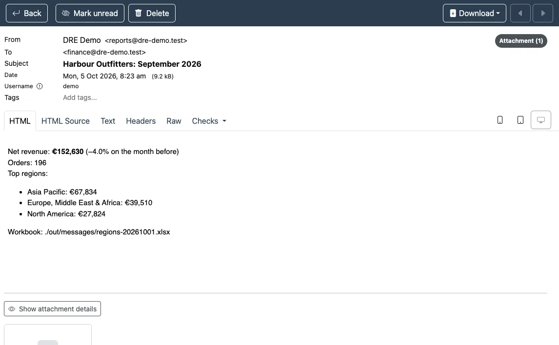Viewport: 559px width, 345px height.
Task: Click the workbook path regions-20261001.xlsx
Action: pos(107,232)
